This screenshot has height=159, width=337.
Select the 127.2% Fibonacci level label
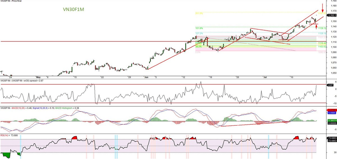coord(199,33)
